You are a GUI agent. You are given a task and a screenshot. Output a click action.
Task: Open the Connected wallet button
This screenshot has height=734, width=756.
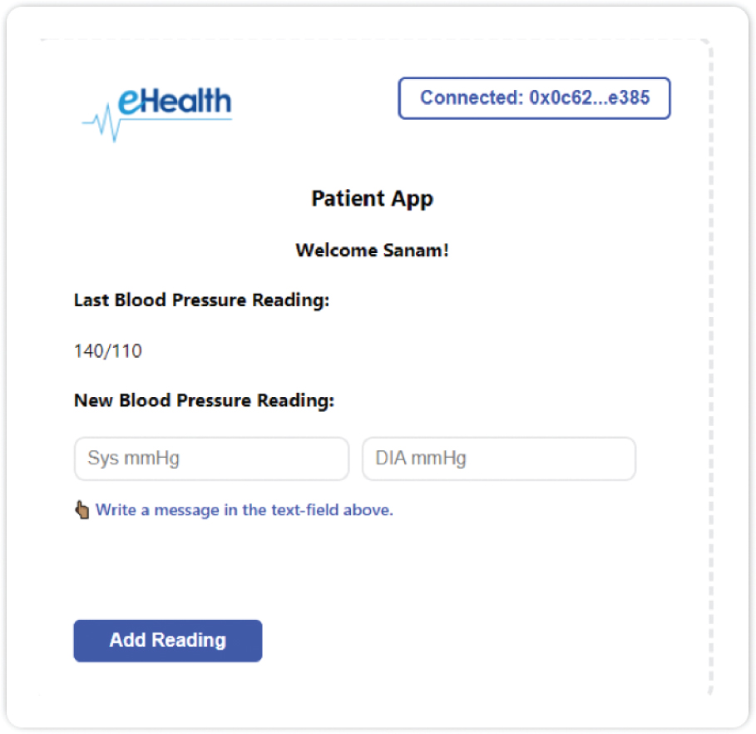pos(534,98)
